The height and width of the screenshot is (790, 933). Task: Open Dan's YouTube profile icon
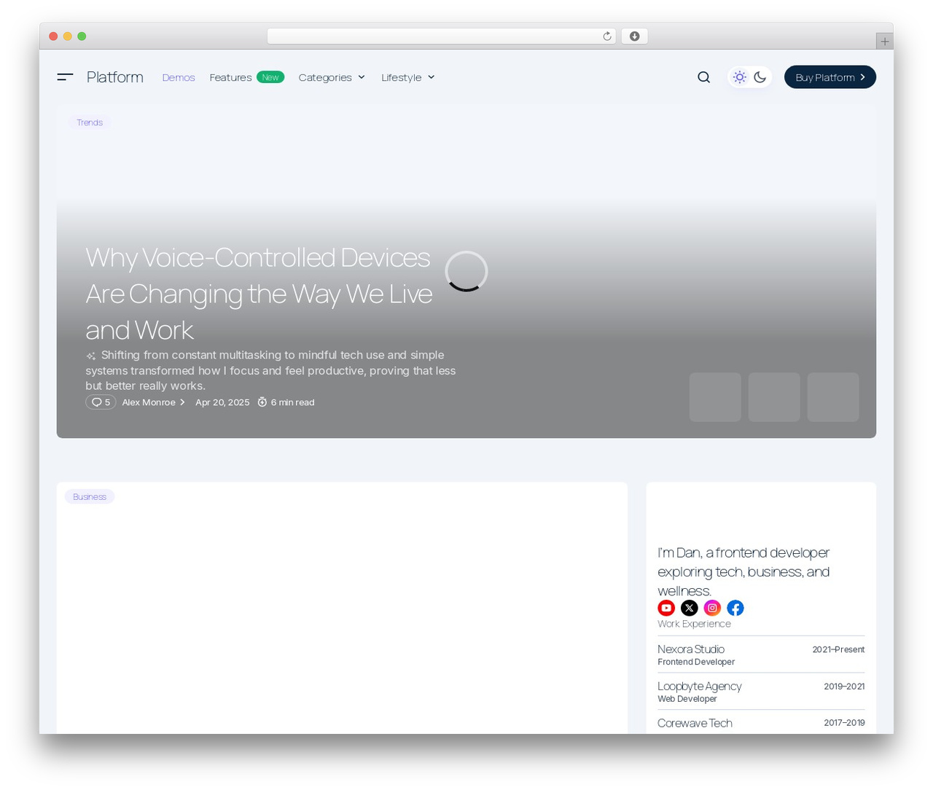point(666,608)
